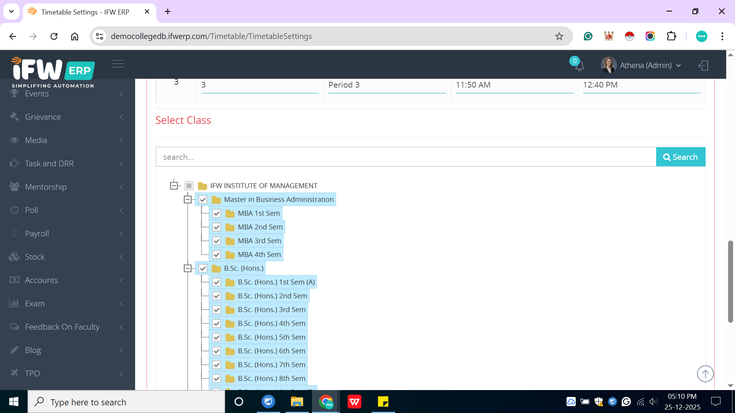Viewport: 735px width, 413px height.
Task: Select the MBA 4th Sem tree item
Action: click(x=259, y=255)
